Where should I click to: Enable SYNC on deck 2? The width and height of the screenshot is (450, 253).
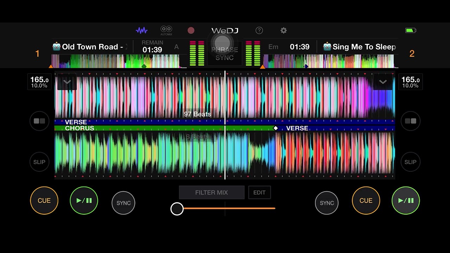[x=327, y=203]
